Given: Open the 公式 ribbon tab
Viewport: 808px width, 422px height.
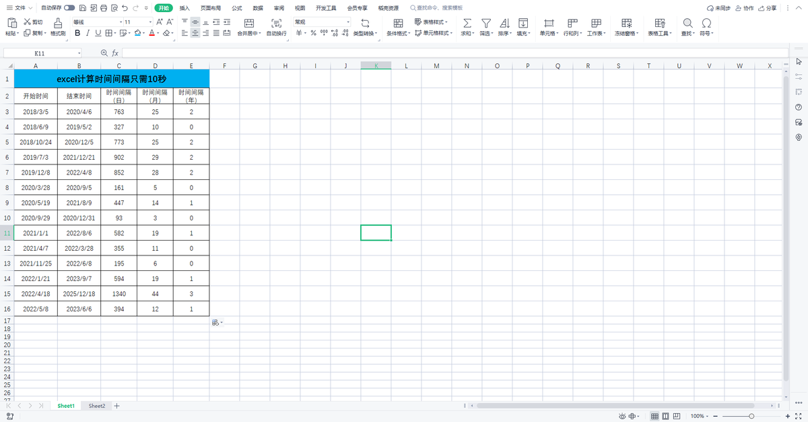Looking at the screenshot, I should [x=237, y=8].
